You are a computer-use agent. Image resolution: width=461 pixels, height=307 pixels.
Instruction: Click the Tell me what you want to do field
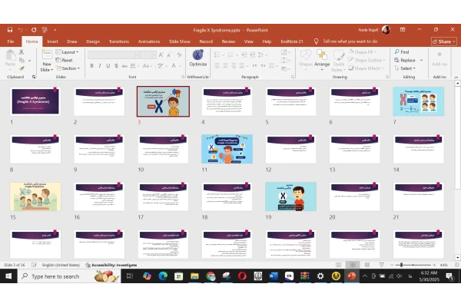point(350,41)
